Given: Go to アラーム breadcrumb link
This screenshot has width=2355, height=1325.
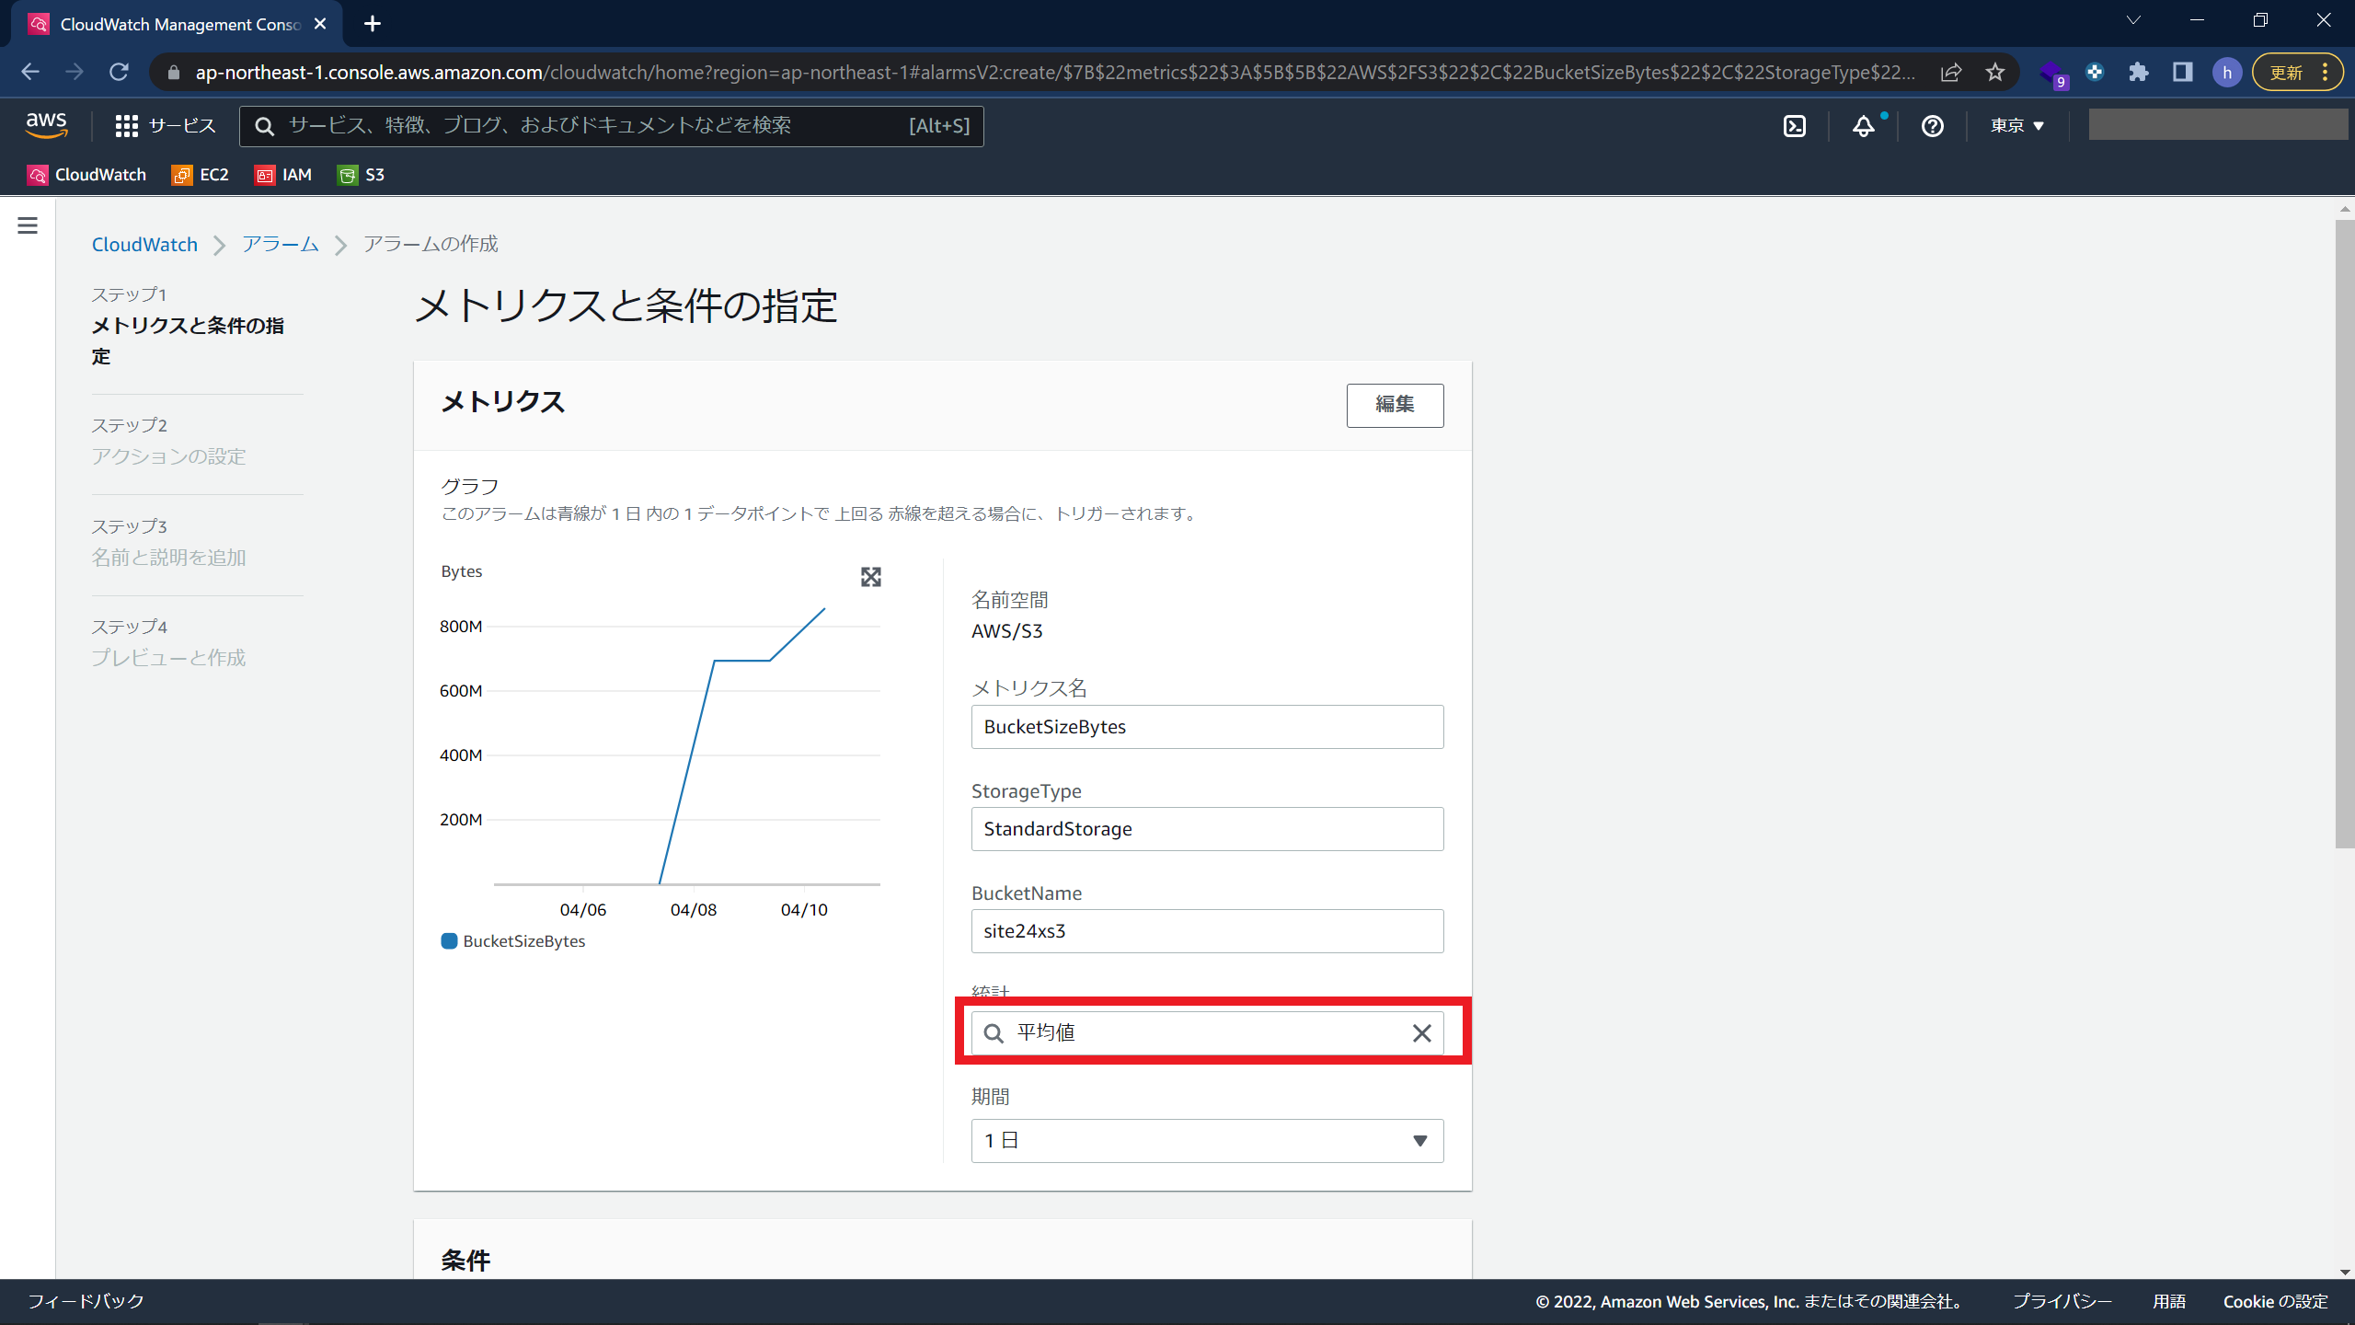Looking at the screenshot, I should pos(281,244).
